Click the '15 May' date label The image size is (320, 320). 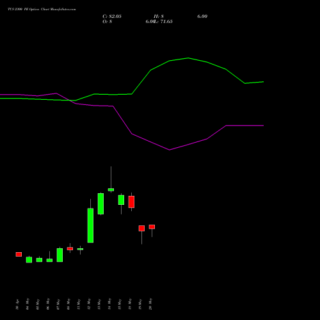click(120, 304)
